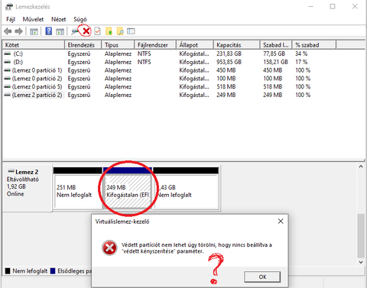Click the black Nem lefoglalt legend swatch
Screen dimensions: 367x288
point(8,271)
